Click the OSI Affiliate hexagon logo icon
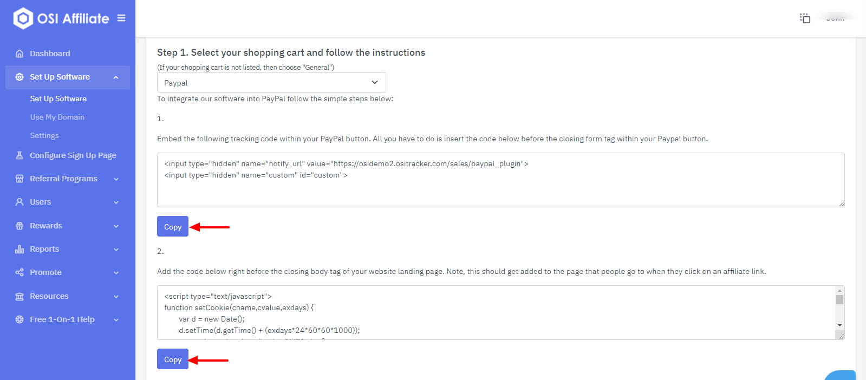This screenshot has height=380, width=866. (23, 18)
